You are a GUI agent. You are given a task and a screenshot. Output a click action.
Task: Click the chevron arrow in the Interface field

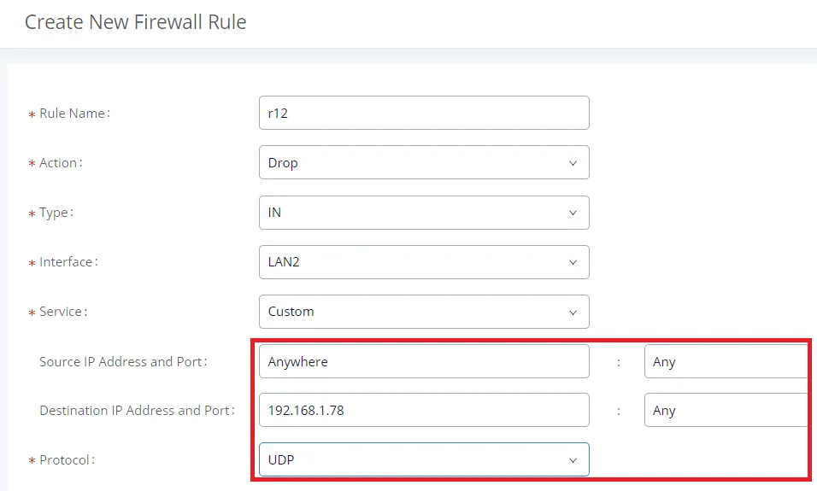[x=573, y=262]
